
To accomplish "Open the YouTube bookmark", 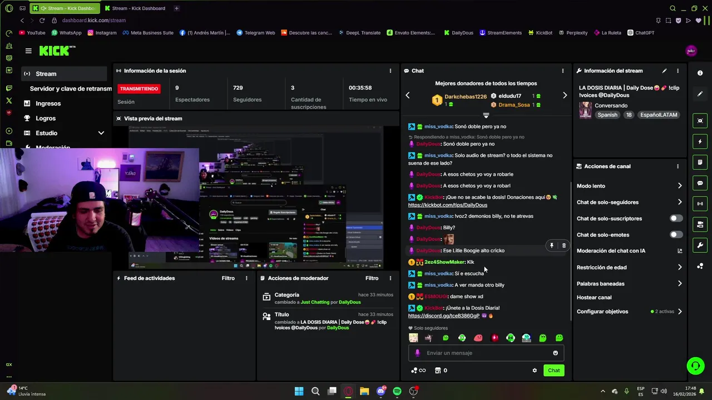I will 32,33.
